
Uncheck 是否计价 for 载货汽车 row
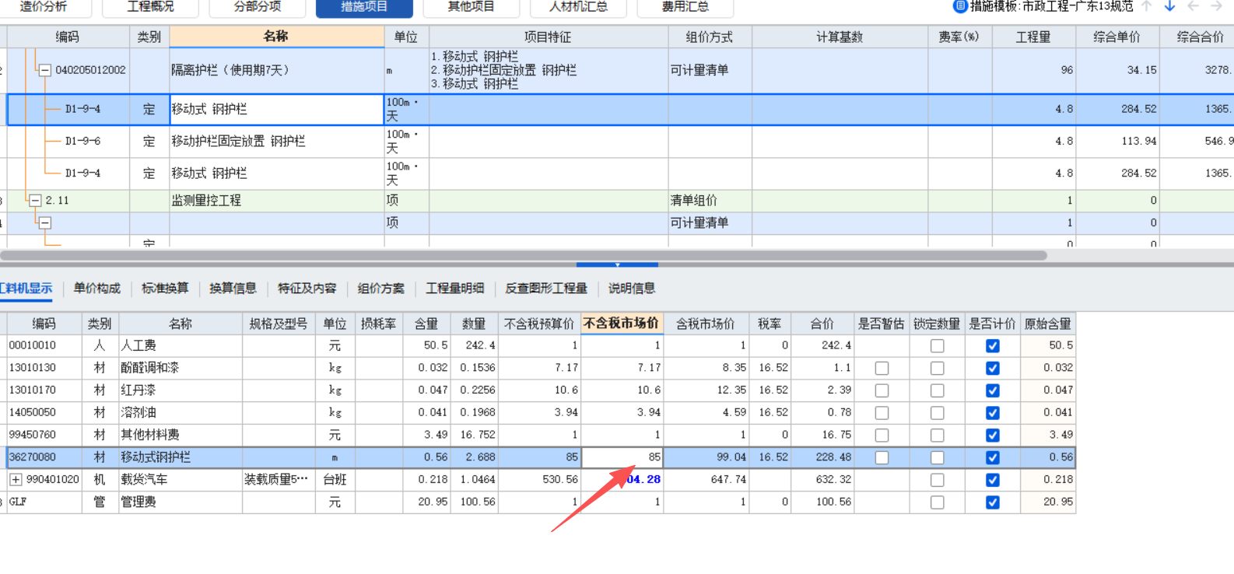tap(993, 481)
